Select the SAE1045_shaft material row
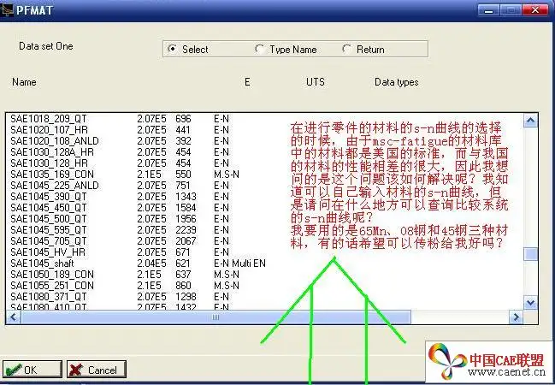The height and width of the screenshot is (385, 555). 43,264
